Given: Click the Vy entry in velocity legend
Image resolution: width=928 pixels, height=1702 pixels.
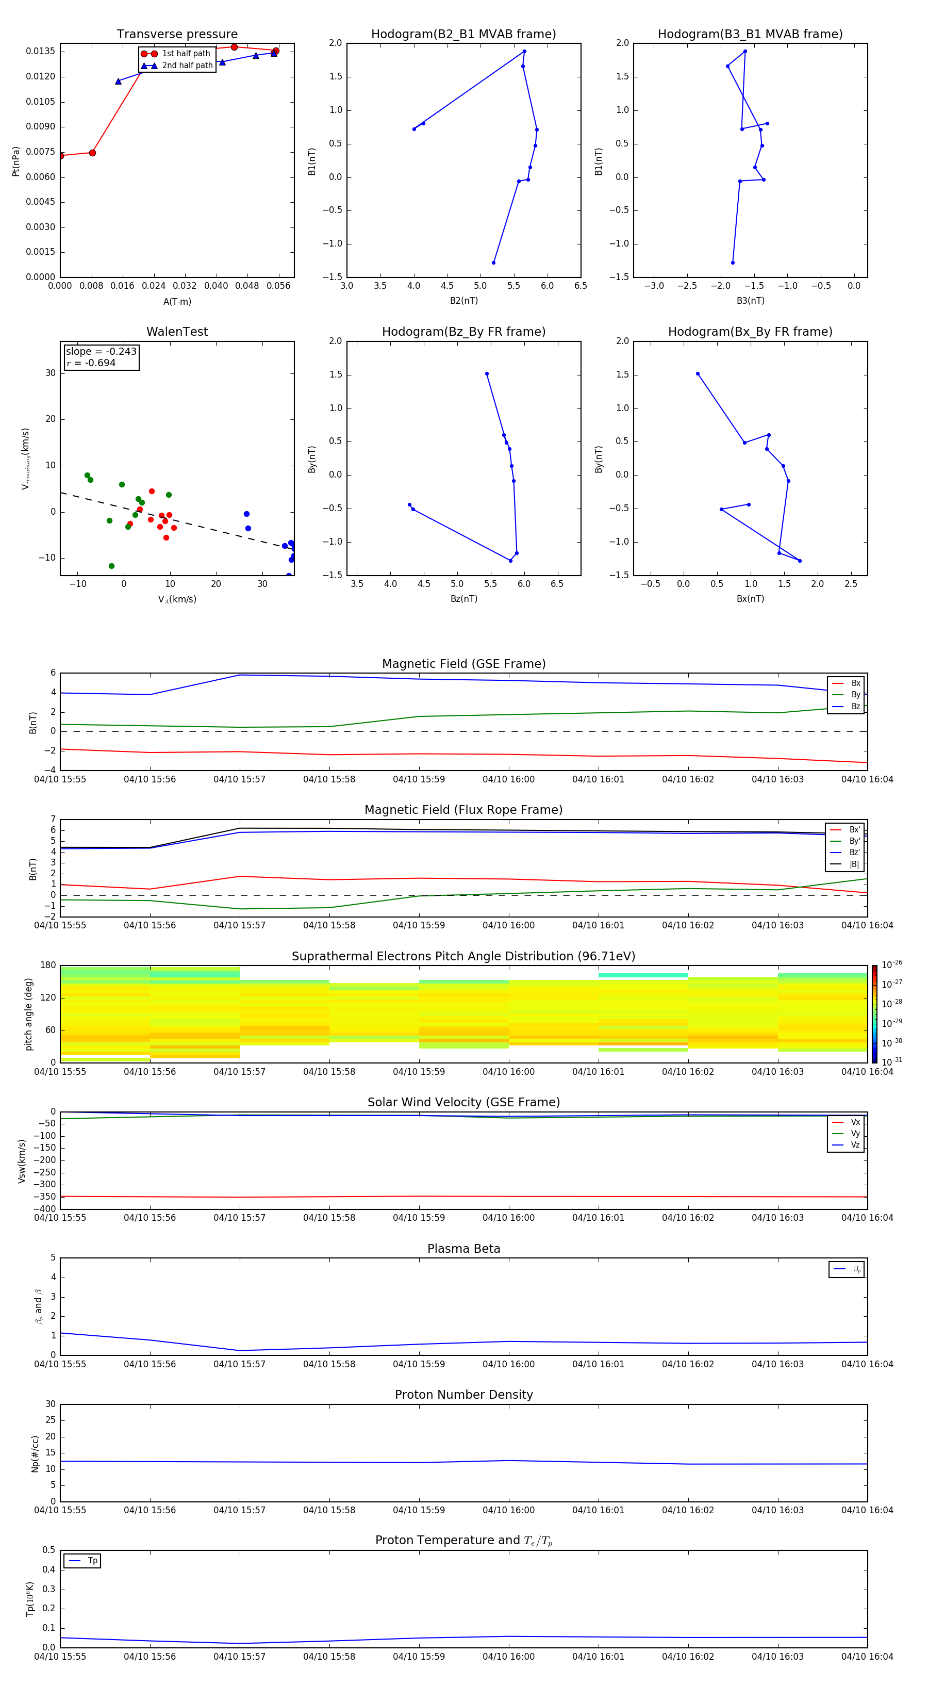Looking at the screenshot, I should (x=846, y=1133).
